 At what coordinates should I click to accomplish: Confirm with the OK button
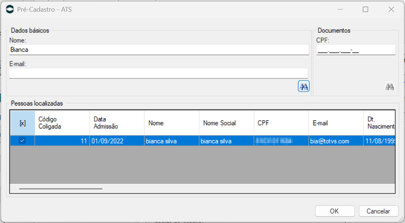pos(335,211)
